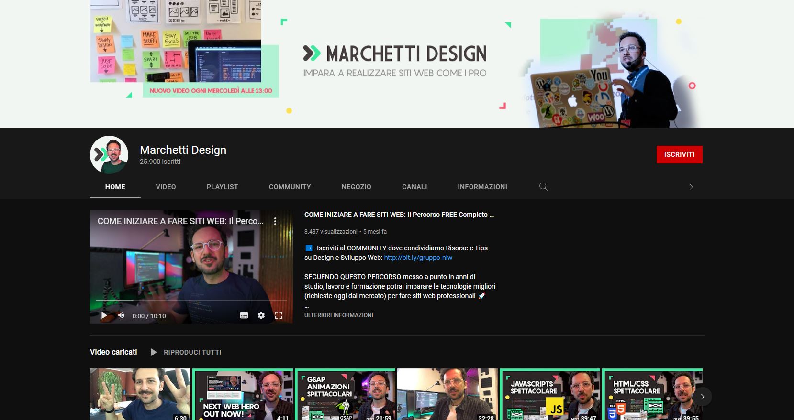This screenshot has height=420, width=794.
Task: Open the bit.ly/gruppo-nlw link
Action: [x=418, y=258]
